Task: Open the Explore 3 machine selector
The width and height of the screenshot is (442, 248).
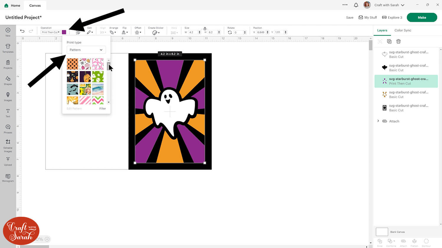Action: click(x=392, y=17)
